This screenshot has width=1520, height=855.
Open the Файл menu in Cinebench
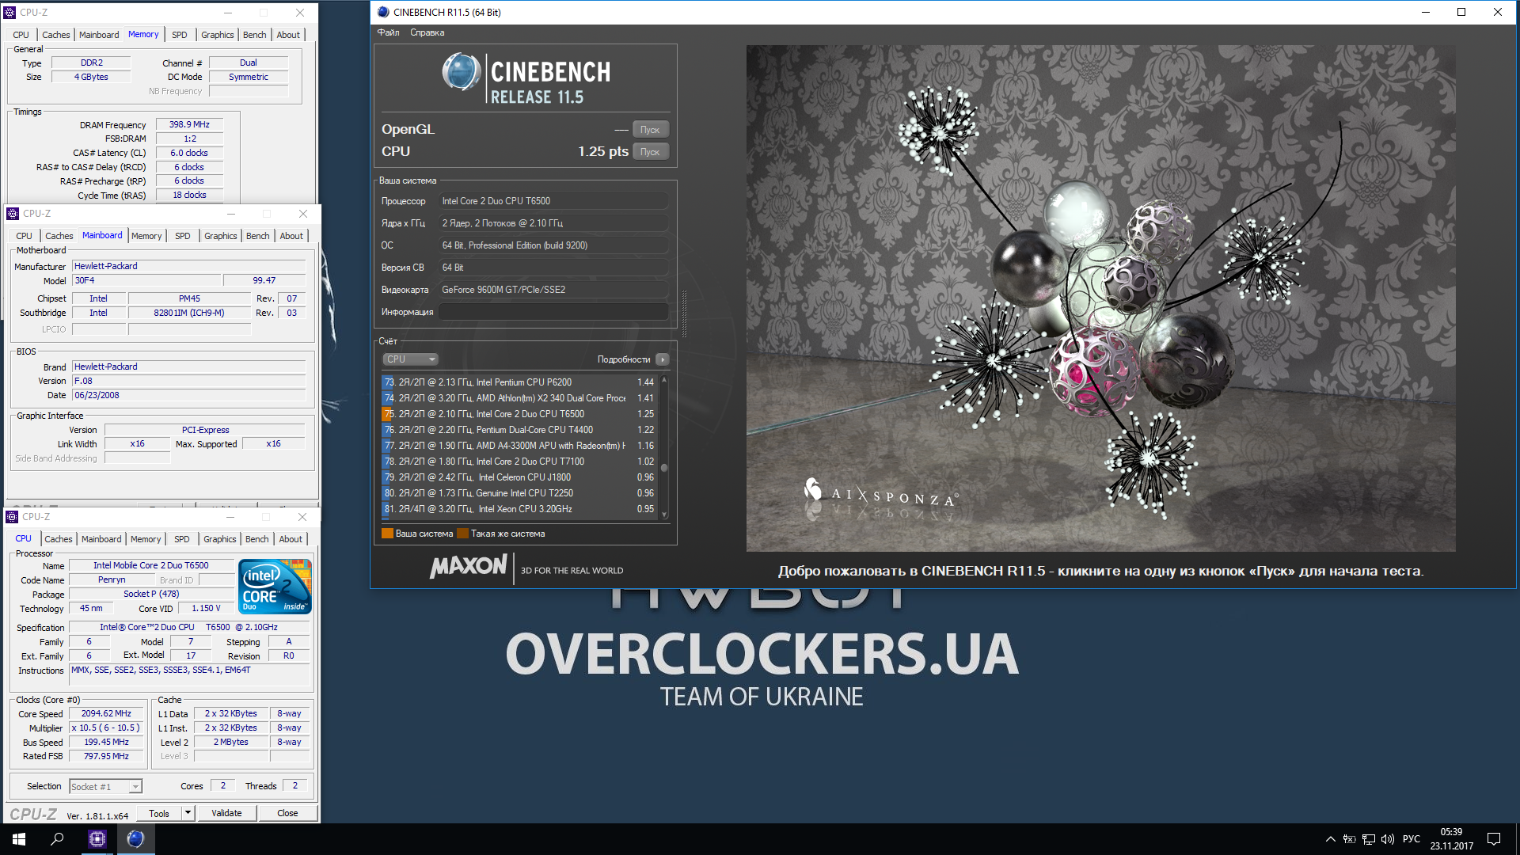click(x=388, y=32)
